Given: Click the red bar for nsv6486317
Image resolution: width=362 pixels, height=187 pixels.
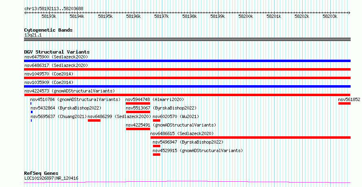Looking at the screenshot, I should point(187,69).
